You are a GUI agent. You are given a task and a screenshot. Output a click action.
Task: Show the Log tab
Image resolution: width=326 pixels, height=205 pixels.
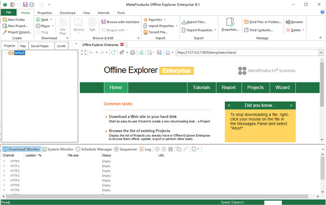click(145, 149)
